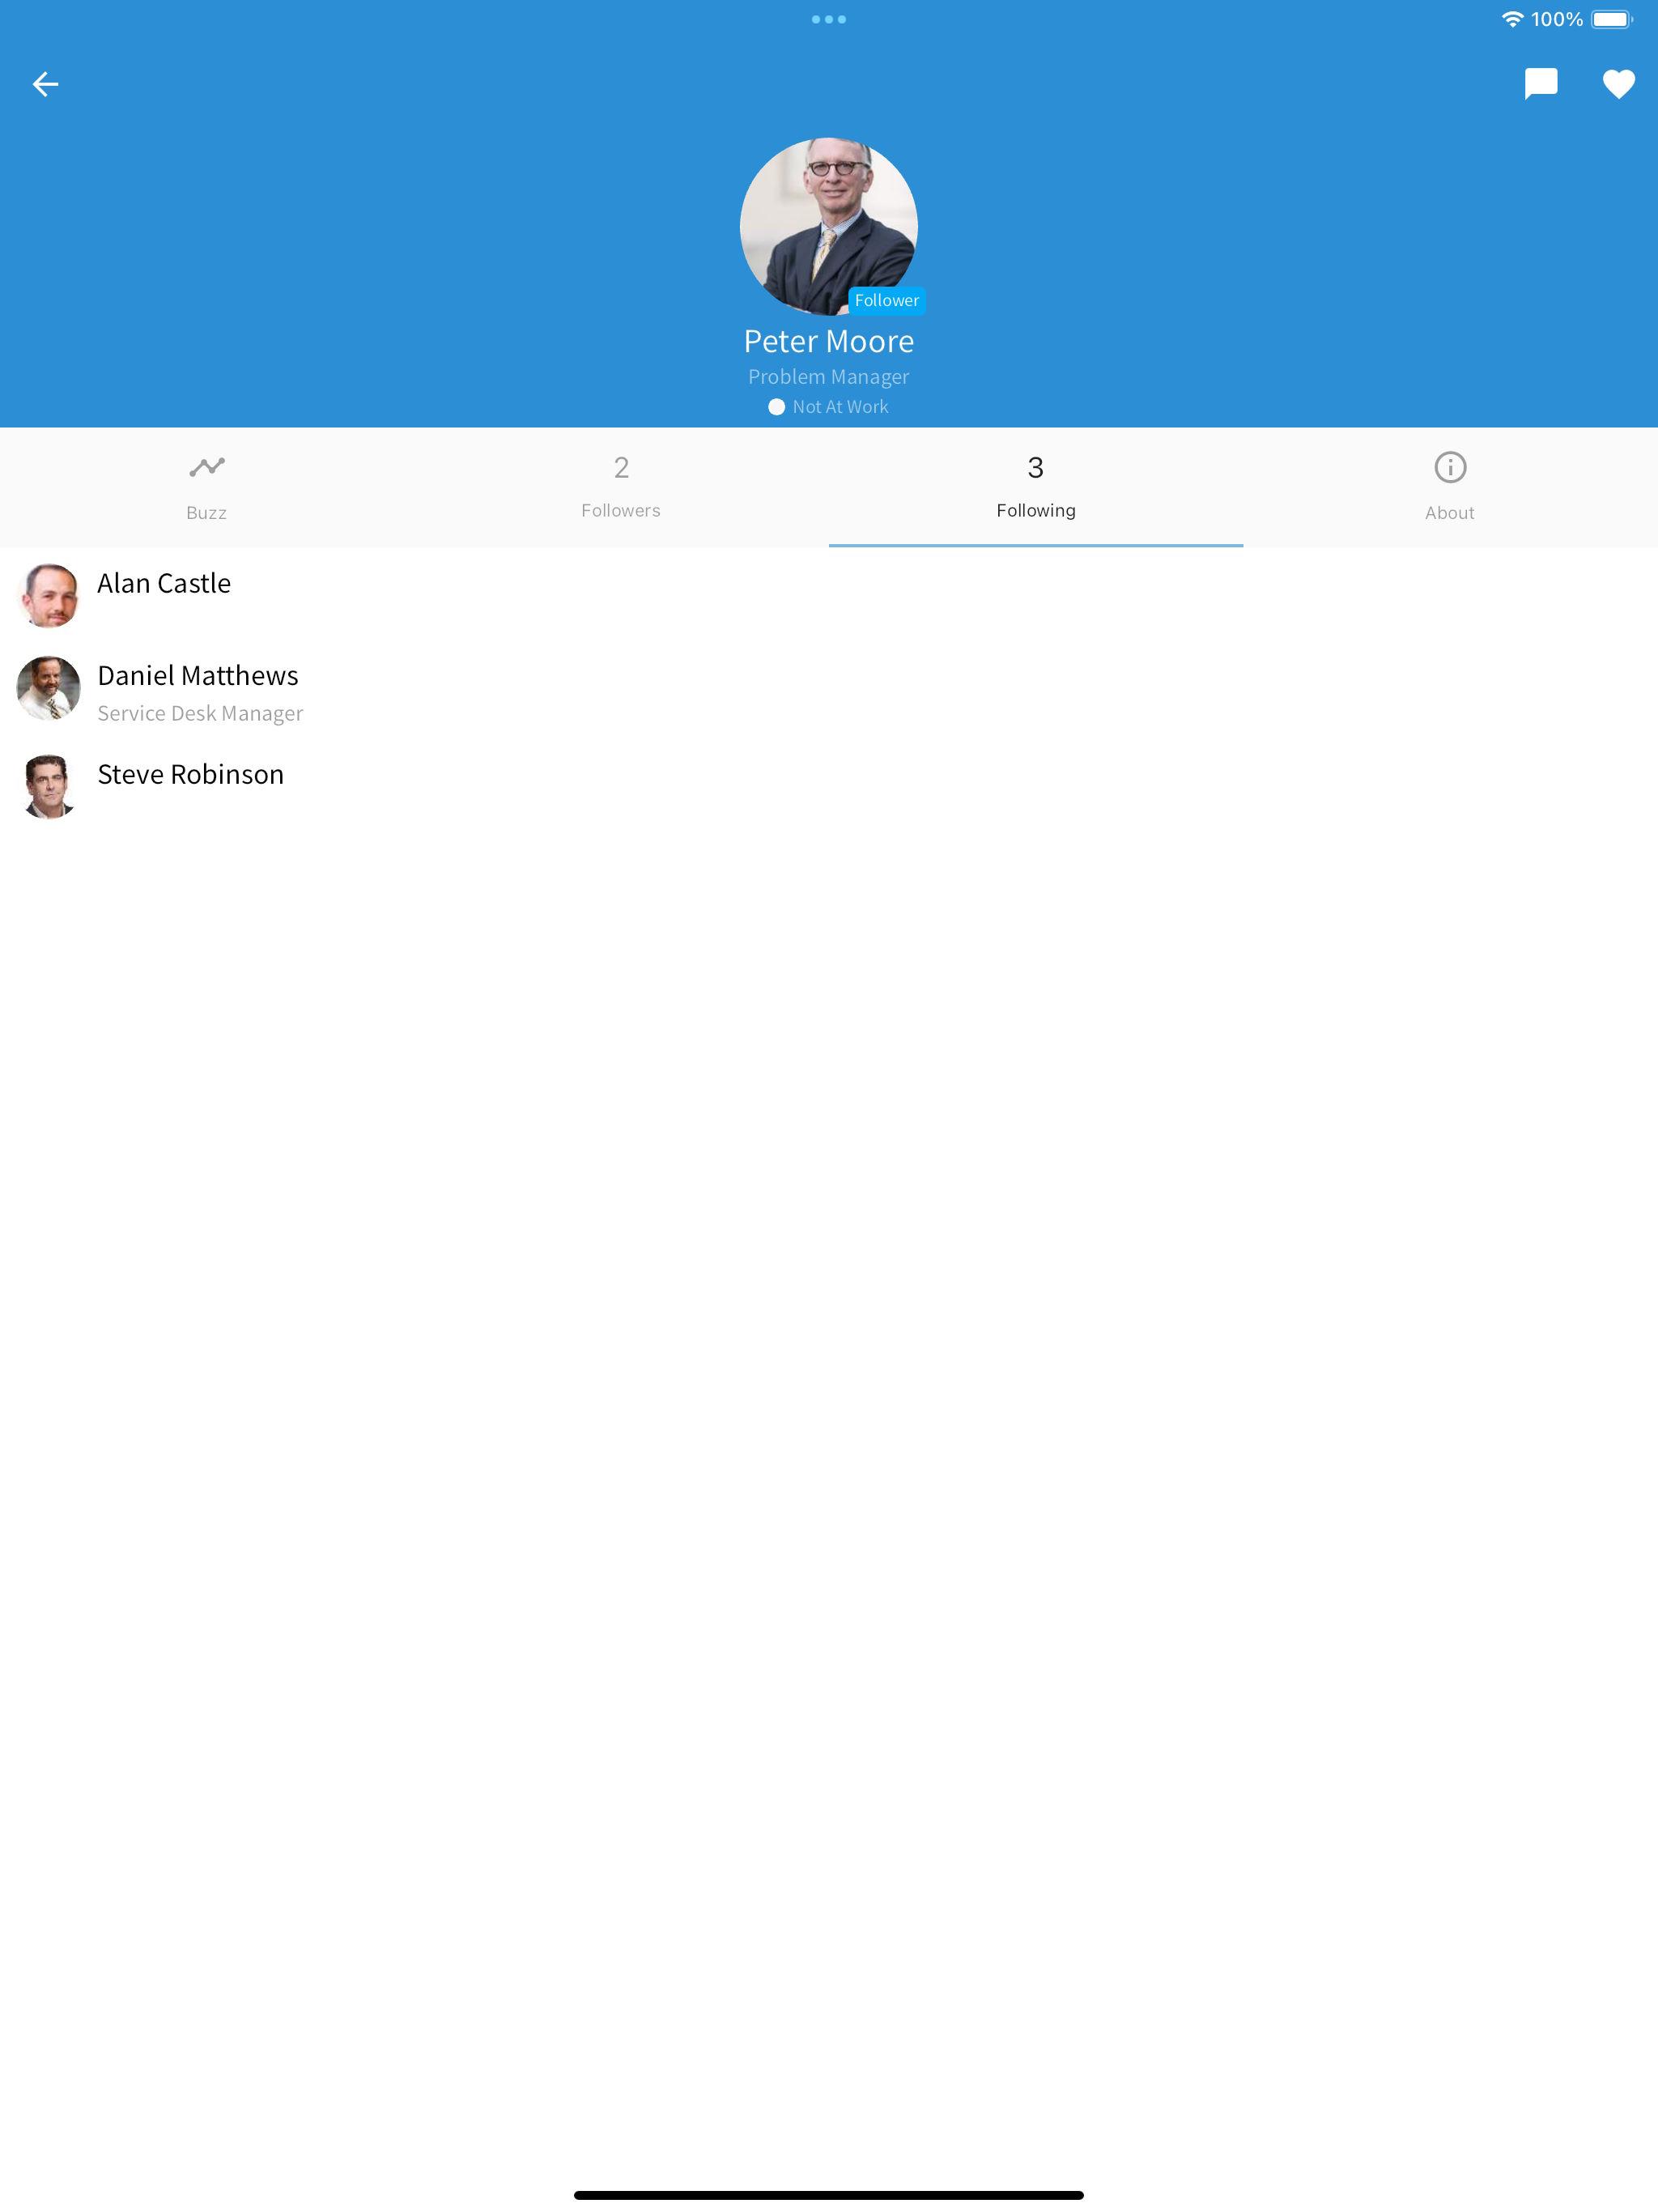Select Alan Castle name in list
Screen dimensions: 1658x2212
[164, 583]
